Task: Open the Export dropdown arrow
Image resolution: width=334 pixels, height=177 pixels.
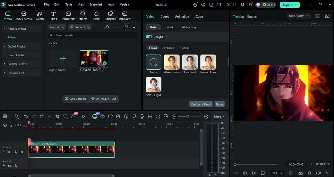Action: point(296,5)
